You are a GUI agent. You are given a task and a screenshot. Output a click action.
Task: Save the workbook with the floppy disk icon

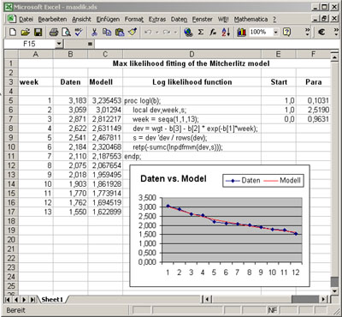[x=38, y=32]
